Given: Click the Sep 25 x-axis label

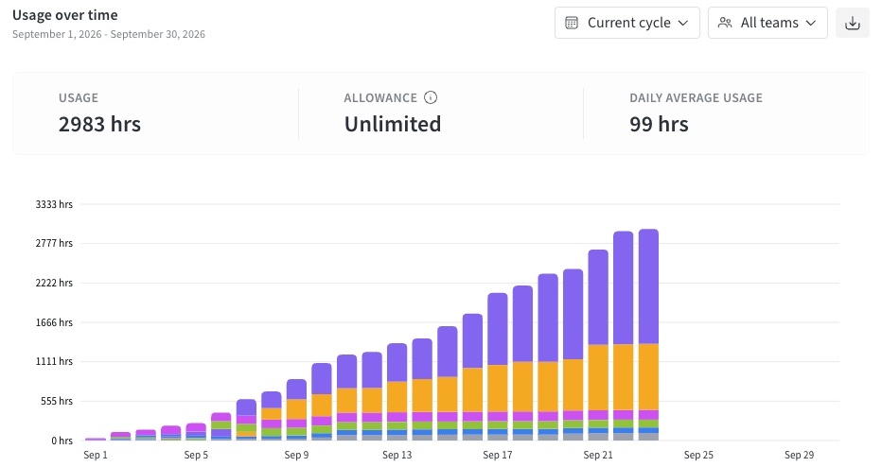Looking at the screenshot, I should point(698,455).
